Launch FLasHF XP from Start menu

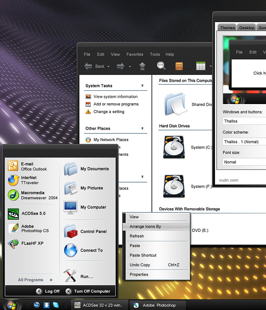pyautogui.click(x=25, y=244)
